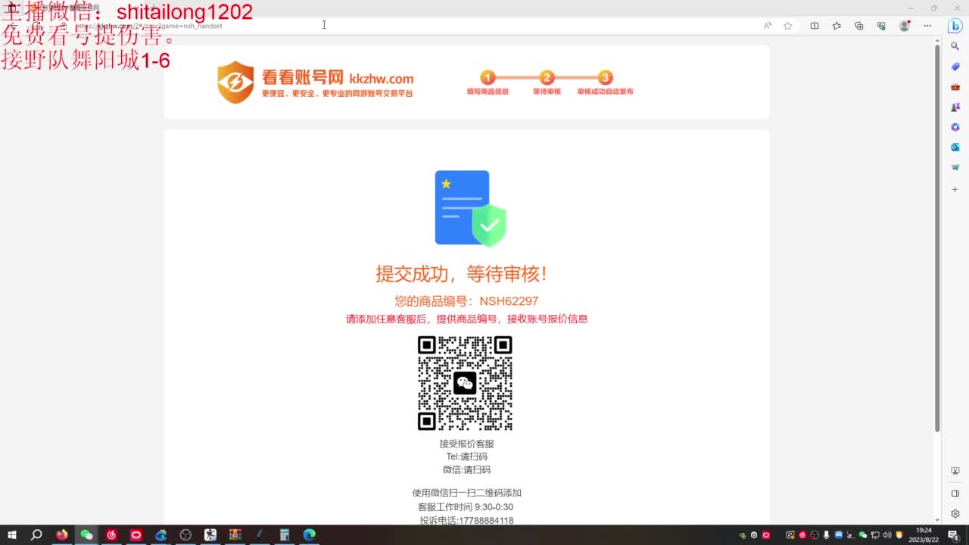Open the Collections icon in toolbar

tap(859, 26)
